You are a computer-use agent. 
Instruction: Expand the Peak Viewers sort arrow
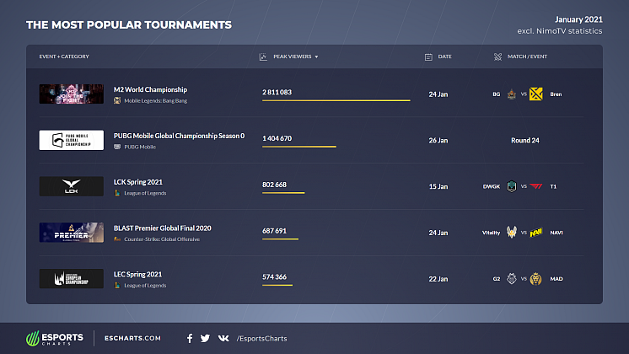(x=316, y=57)
